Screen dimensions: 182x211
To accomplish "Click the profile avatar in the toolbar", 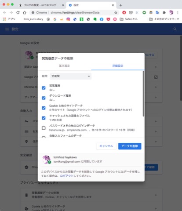I will coord(171,13).
